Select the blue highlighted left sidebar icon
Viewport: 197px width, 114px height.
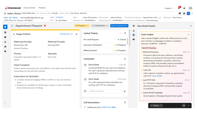5,27
